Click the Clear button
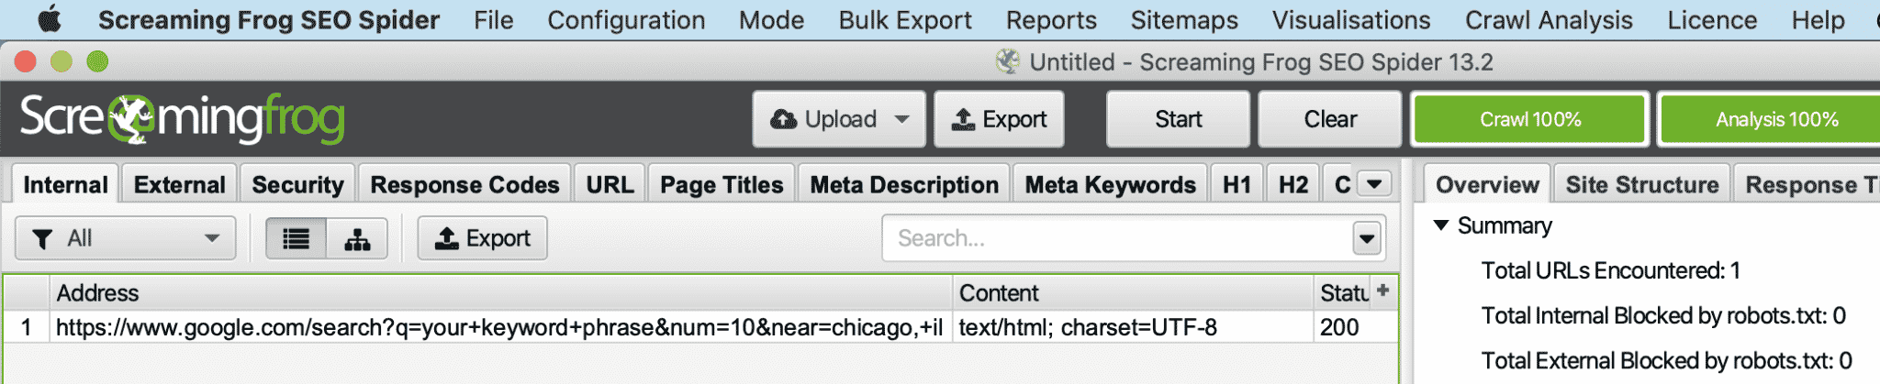Image resolution: width=1880 pixels, height=384 pixels. click(x=1330, y=119)
